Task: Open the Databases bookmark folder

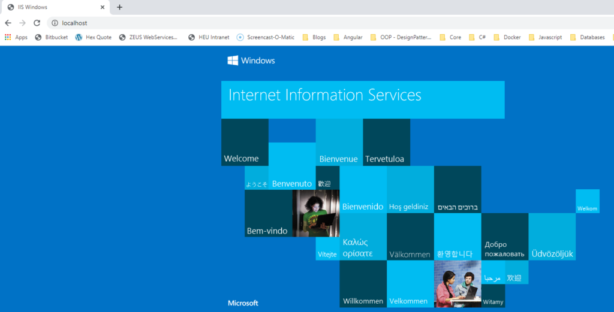Action: click(x=587, y=37)
